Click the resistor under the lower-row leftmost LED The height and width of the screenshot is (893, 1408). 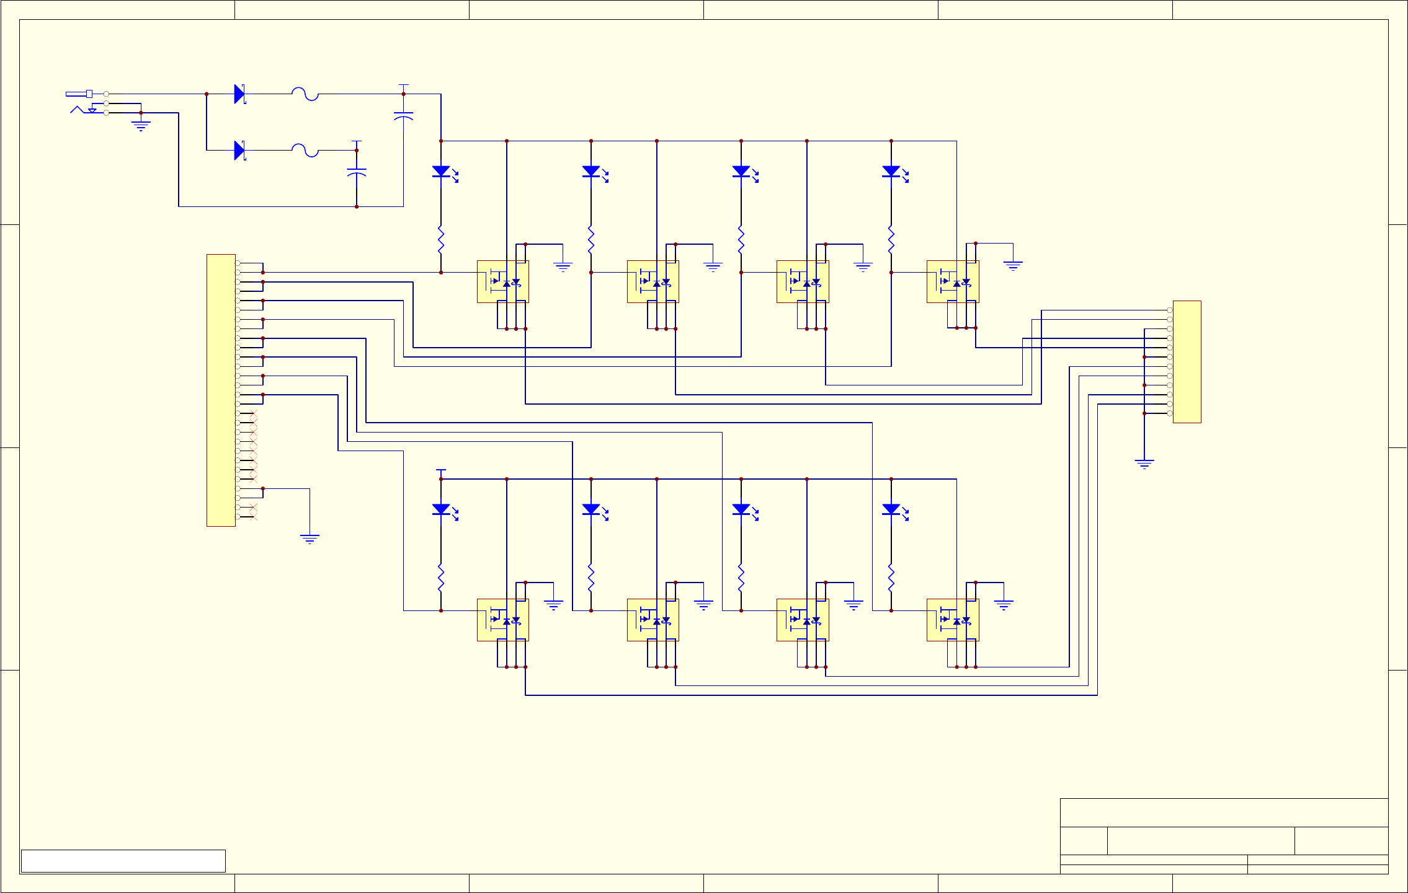click(441, 578)
